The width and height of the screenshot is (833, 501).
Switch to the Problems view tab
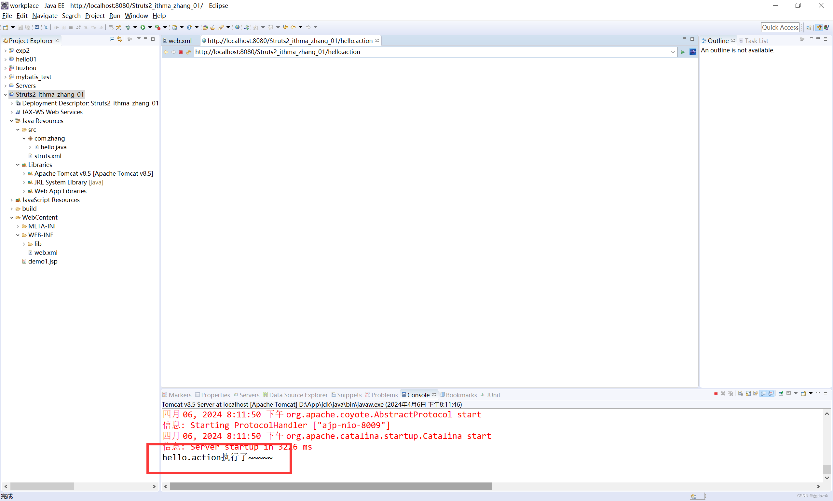pos(381,395)
